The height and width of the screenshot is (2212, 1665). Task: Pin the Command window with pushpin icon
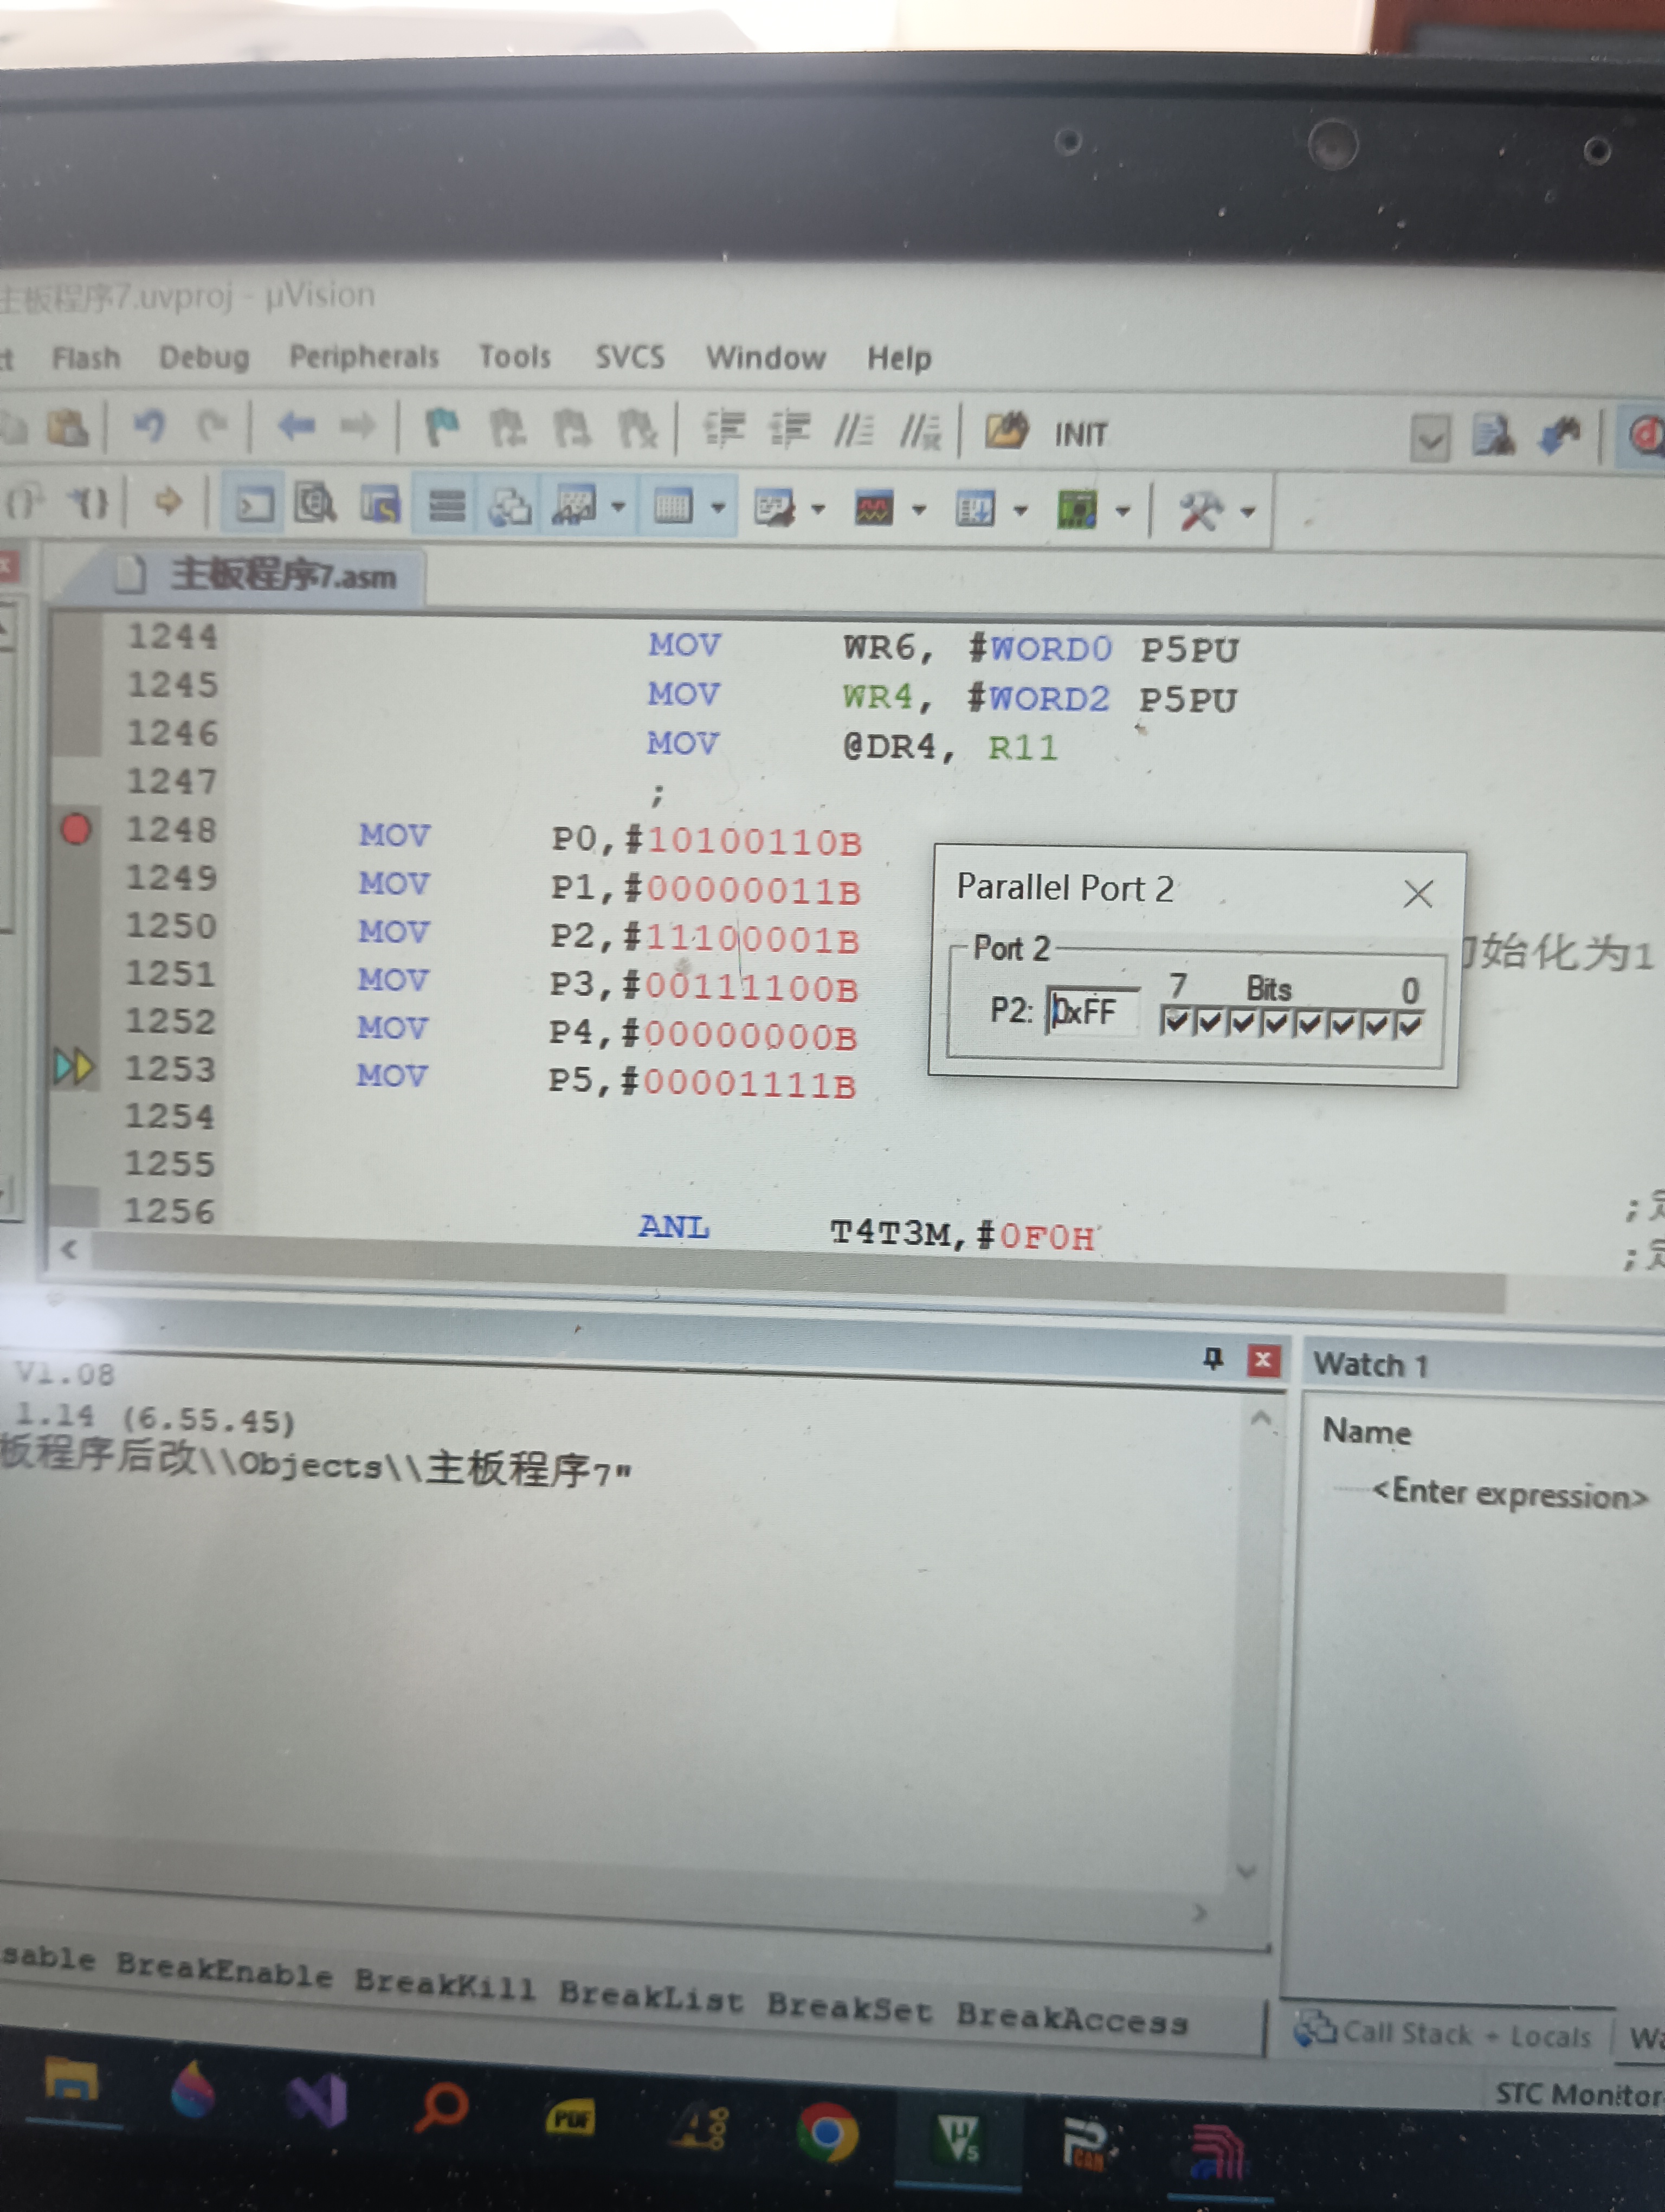[x=1212, y=1358]
